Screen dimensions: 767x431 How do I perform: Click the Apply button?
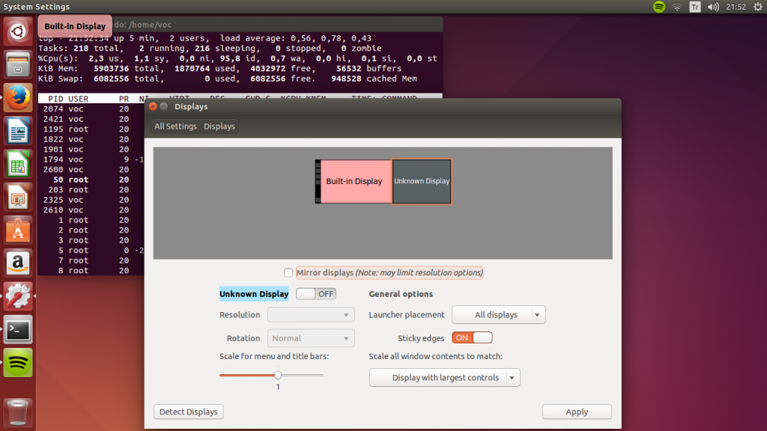coord(577,412)
